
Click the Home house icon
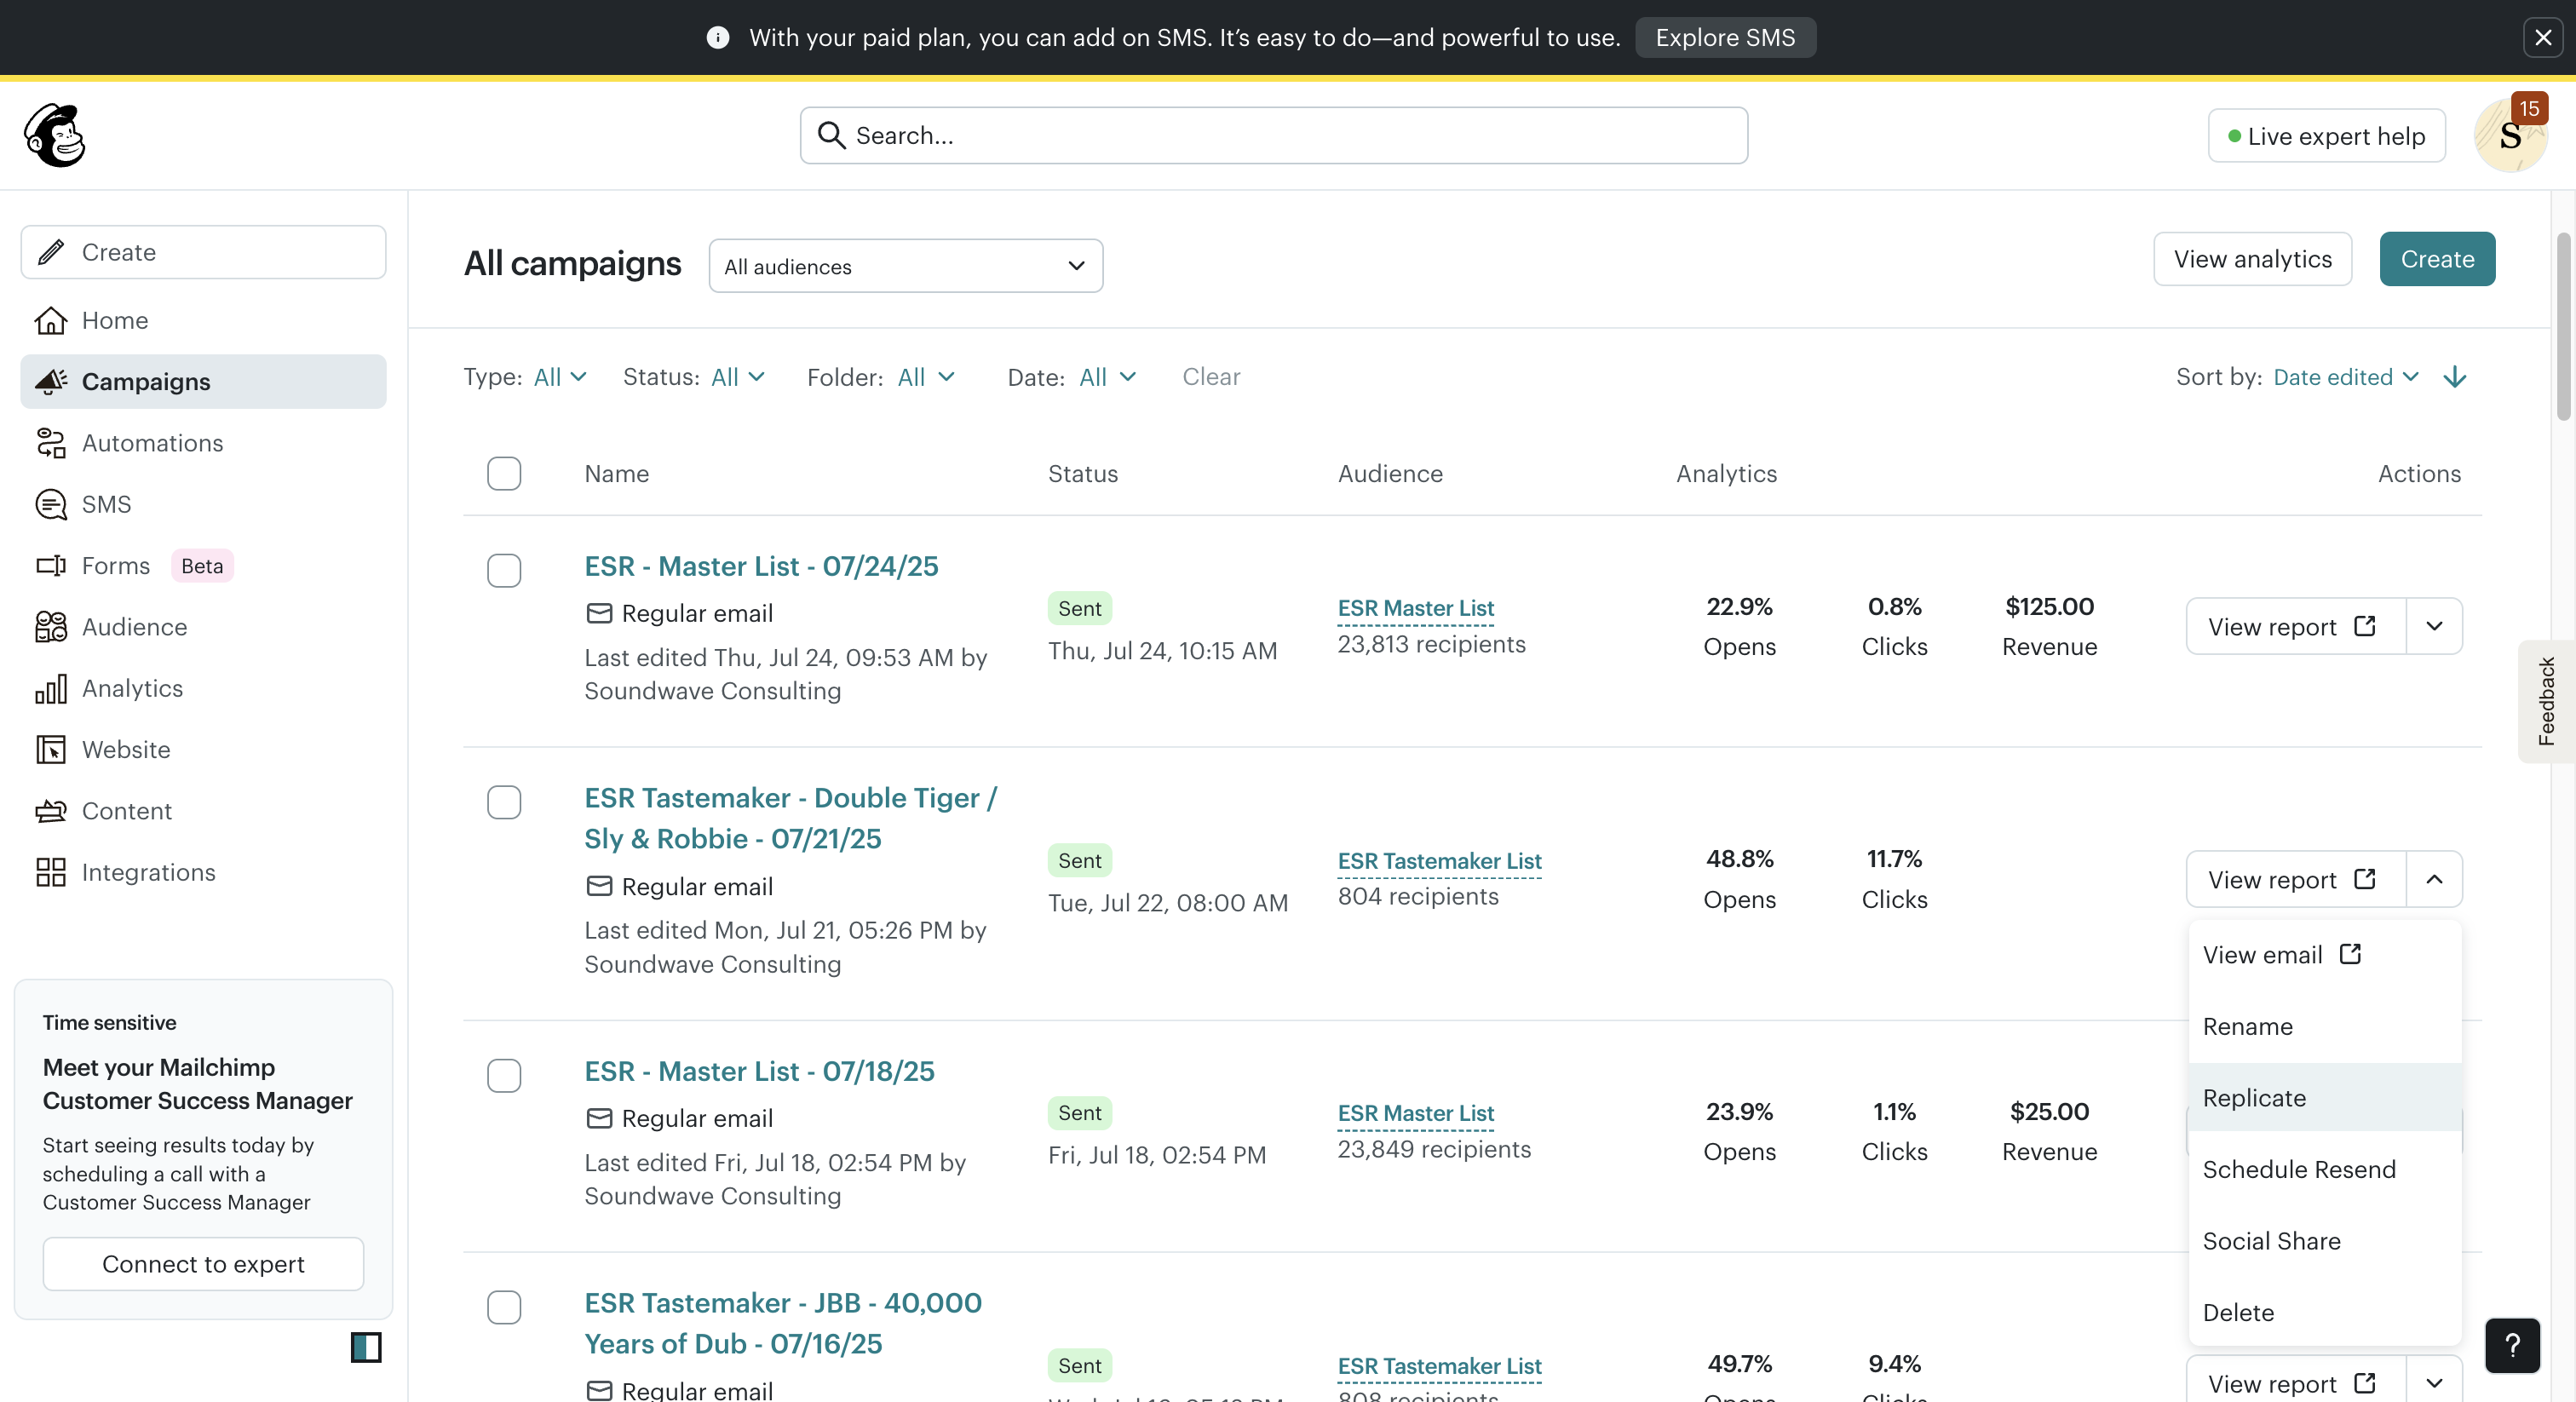51,320
